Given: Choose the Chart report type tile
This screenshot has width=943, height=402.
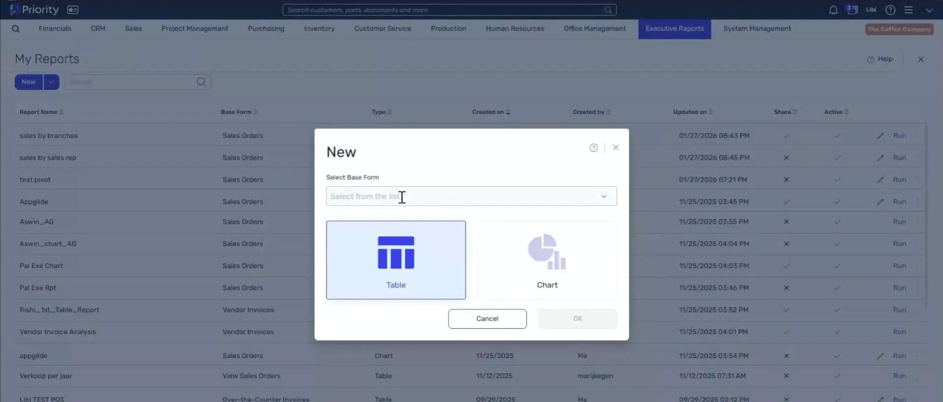Looking at the screenshot, I should click(547, 260).
